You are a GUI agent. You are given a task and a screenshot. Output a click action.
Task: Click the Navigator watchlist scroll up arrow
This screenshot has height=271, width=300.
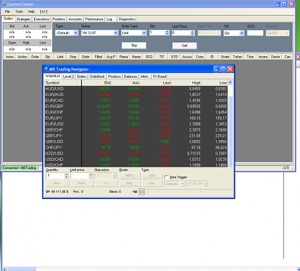(230, 82)
